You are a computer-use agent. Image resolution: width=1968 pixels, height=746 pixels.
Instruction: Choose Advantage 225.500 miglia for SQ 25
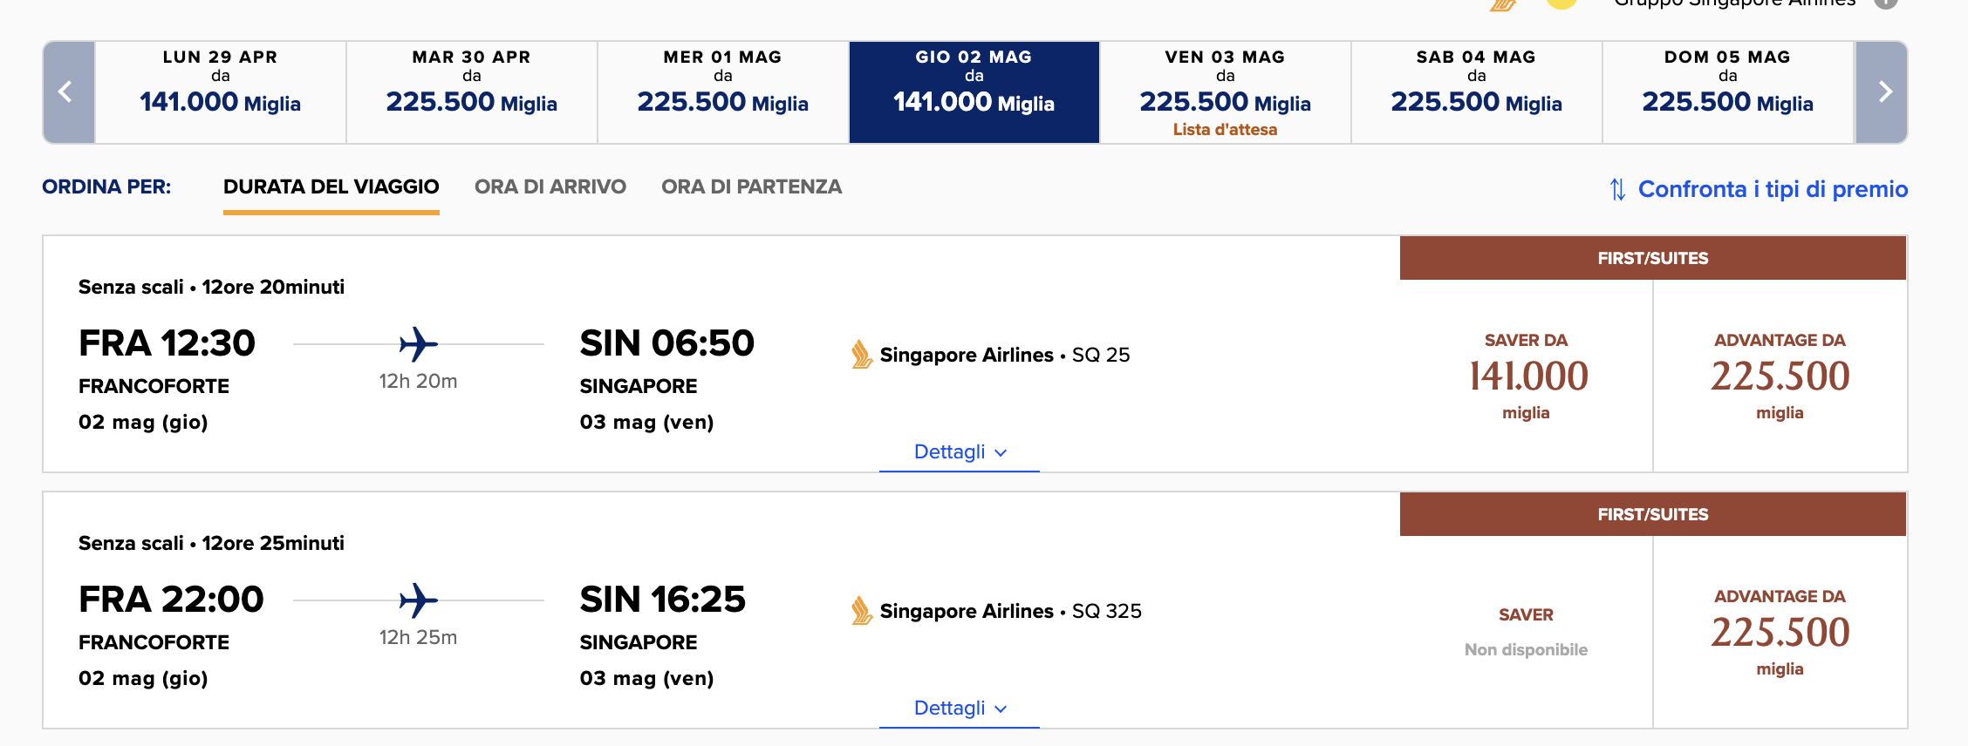[1780, 376]
